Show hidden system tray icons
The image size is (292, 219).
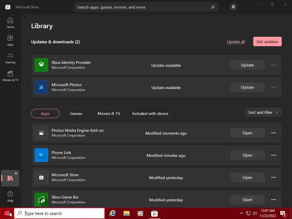241,213
